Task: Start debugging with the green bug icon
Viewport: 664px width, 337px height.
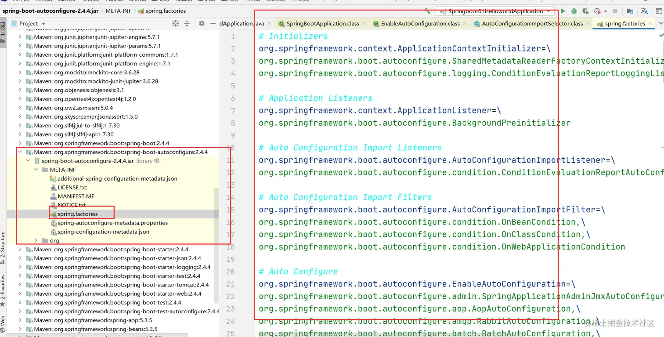Action: [x=574, y=11]
